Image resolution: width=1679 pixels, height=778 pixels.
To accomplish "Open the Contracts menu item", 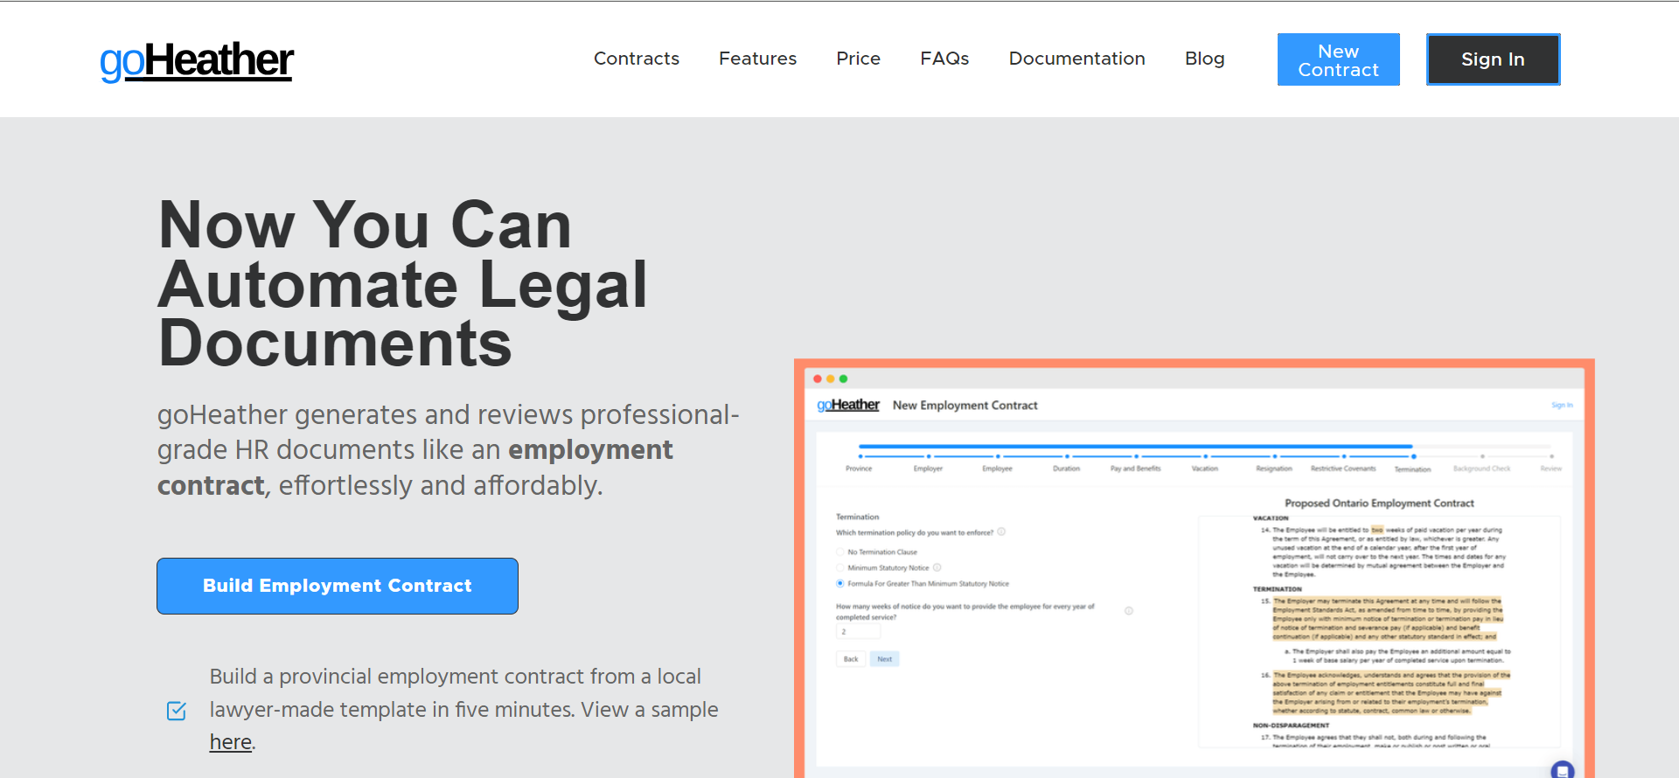I will [x=636, y=59].
